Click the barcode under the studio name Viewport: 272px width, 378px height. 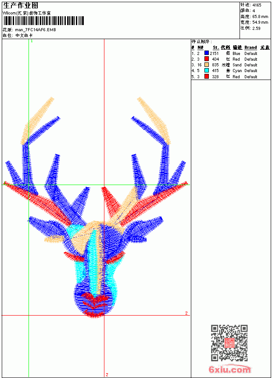43,21
